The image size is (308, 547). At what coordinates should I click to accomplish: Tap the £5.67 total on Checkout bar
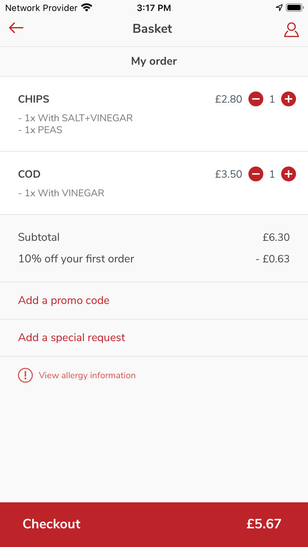[264, 524]
